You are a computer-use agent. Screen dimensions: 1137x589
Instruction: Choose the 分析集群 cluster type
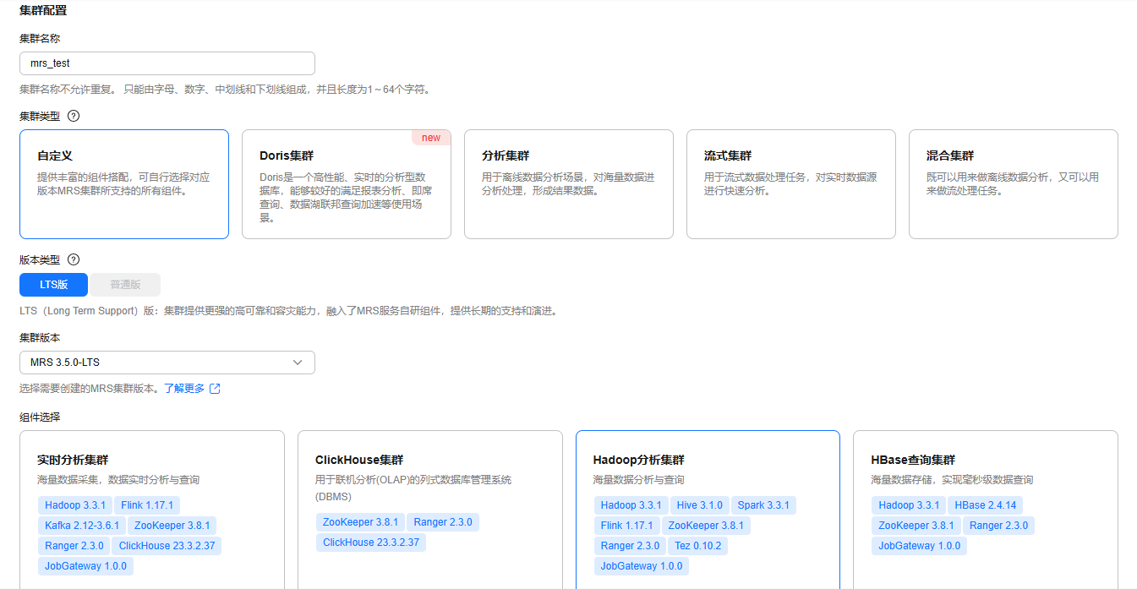coord(568,184)
